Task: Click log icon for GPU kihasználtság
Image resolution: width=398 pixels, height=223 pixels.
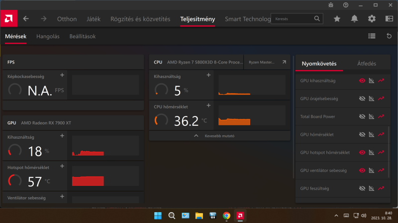Action: [x=371, y=81]
